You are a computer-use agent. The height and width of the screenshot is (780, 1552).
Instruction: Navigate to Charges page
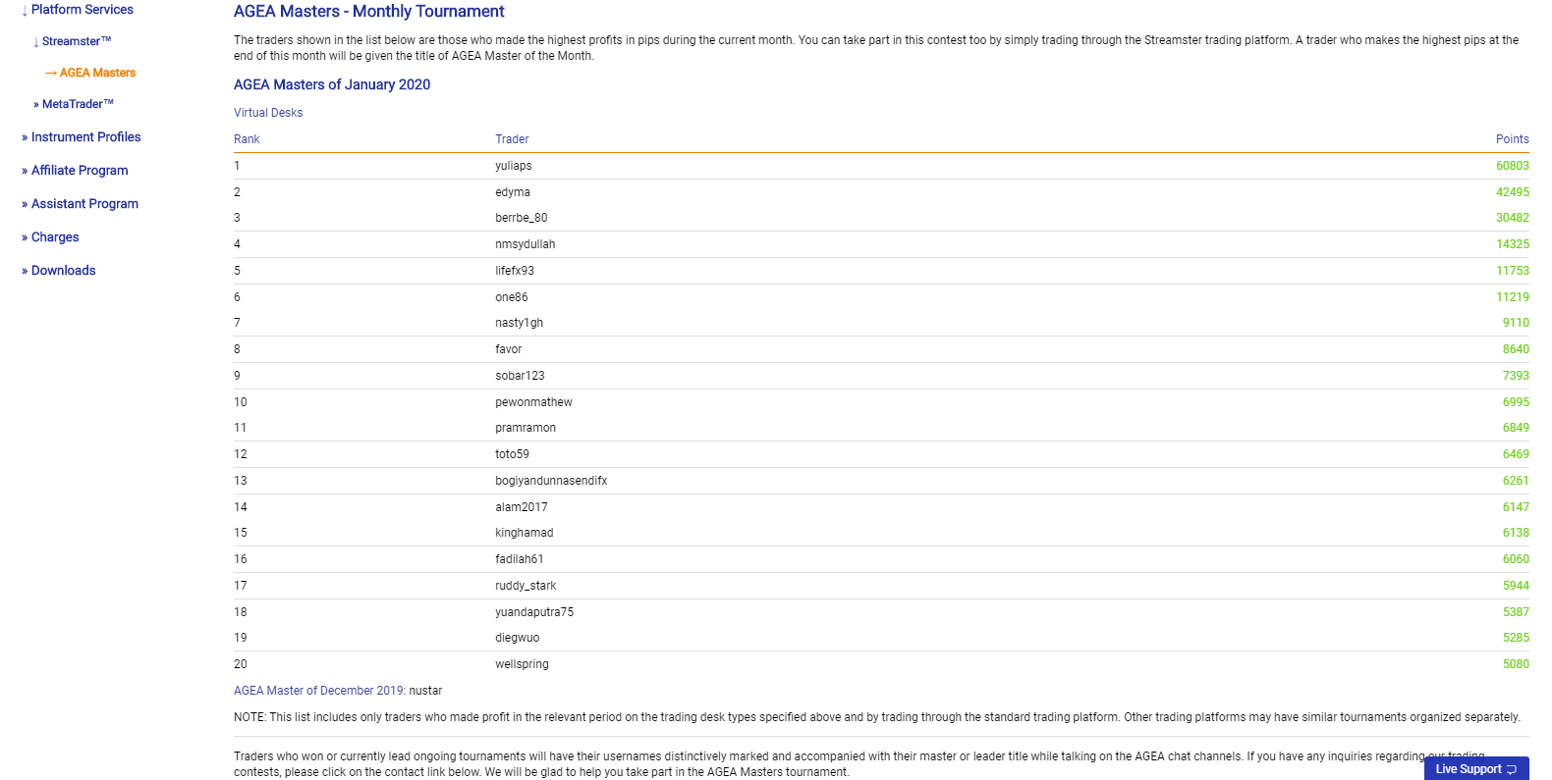[55, 237]
